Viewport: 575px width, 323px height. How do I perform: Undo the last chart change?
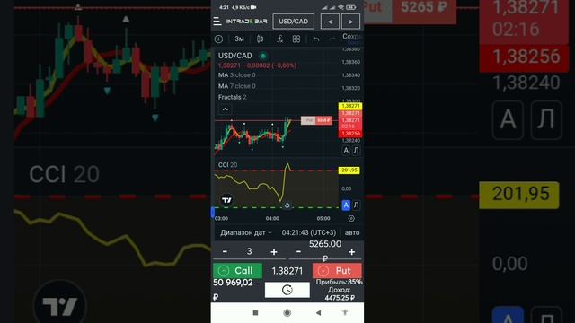(316, 39)
